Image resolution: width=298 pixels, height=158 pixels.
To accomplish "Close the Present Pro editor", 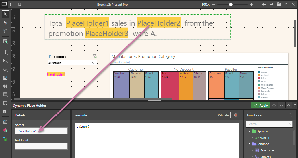I will pyautogui.click(x=293, y=4).
